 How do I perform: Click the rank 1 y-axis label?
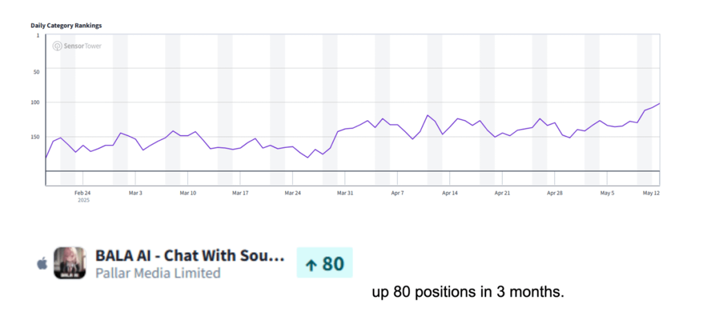click(x=37, y=35)
